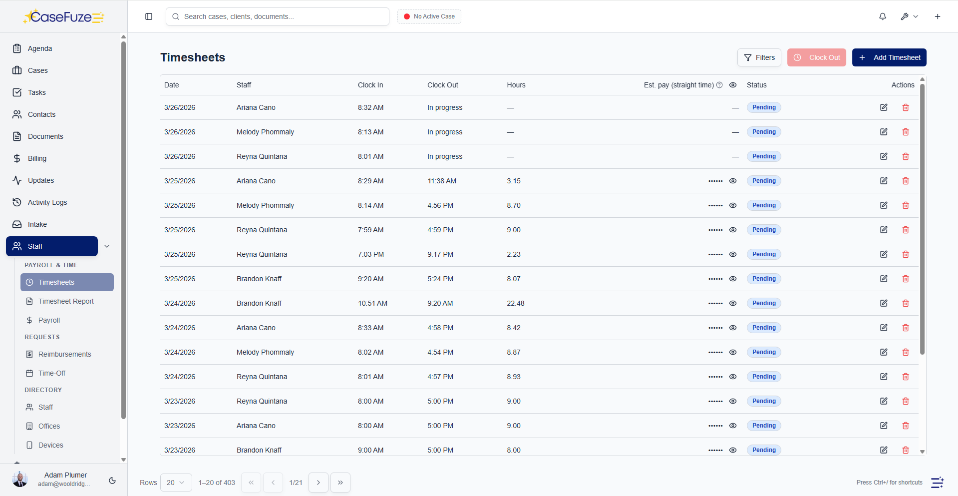Collapse the sidebar using the panel icon
This screenshot has width=958, height=496.
coord(149,16)
